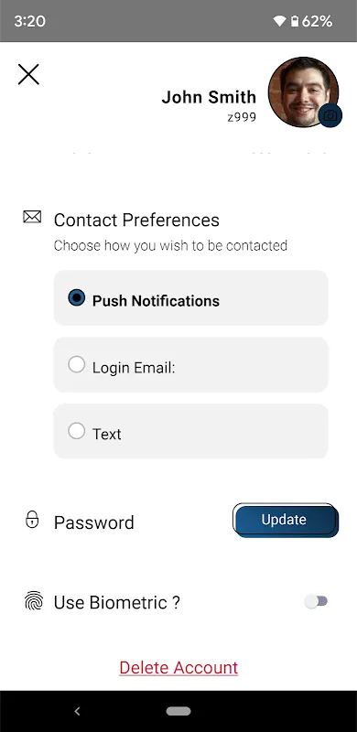Toggle the Use Biometric switch

click(317, 601)
